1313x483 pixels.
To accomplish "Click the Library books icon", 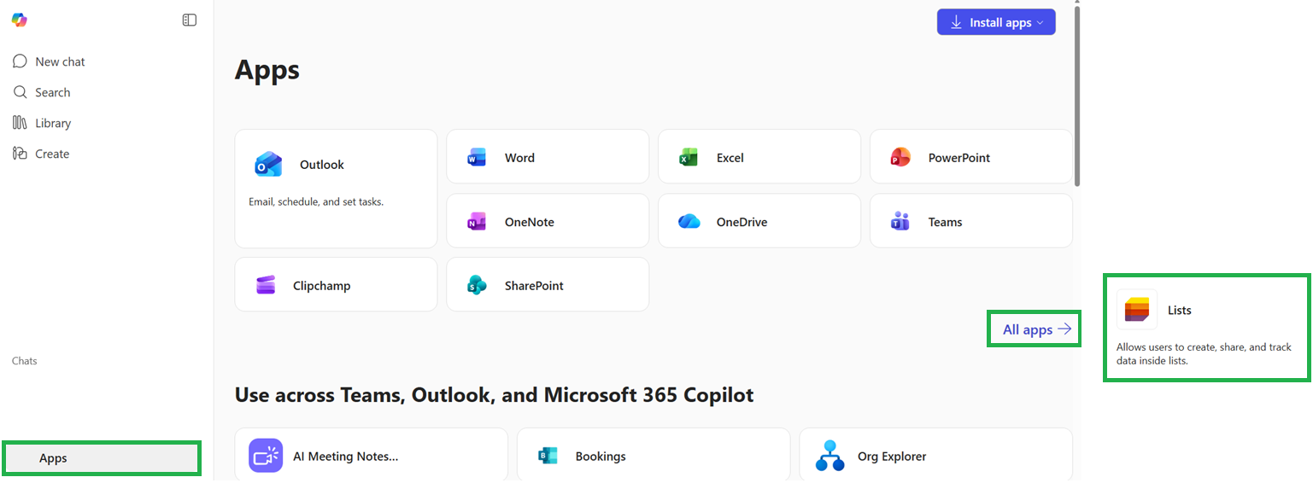I will coord(20,123).
